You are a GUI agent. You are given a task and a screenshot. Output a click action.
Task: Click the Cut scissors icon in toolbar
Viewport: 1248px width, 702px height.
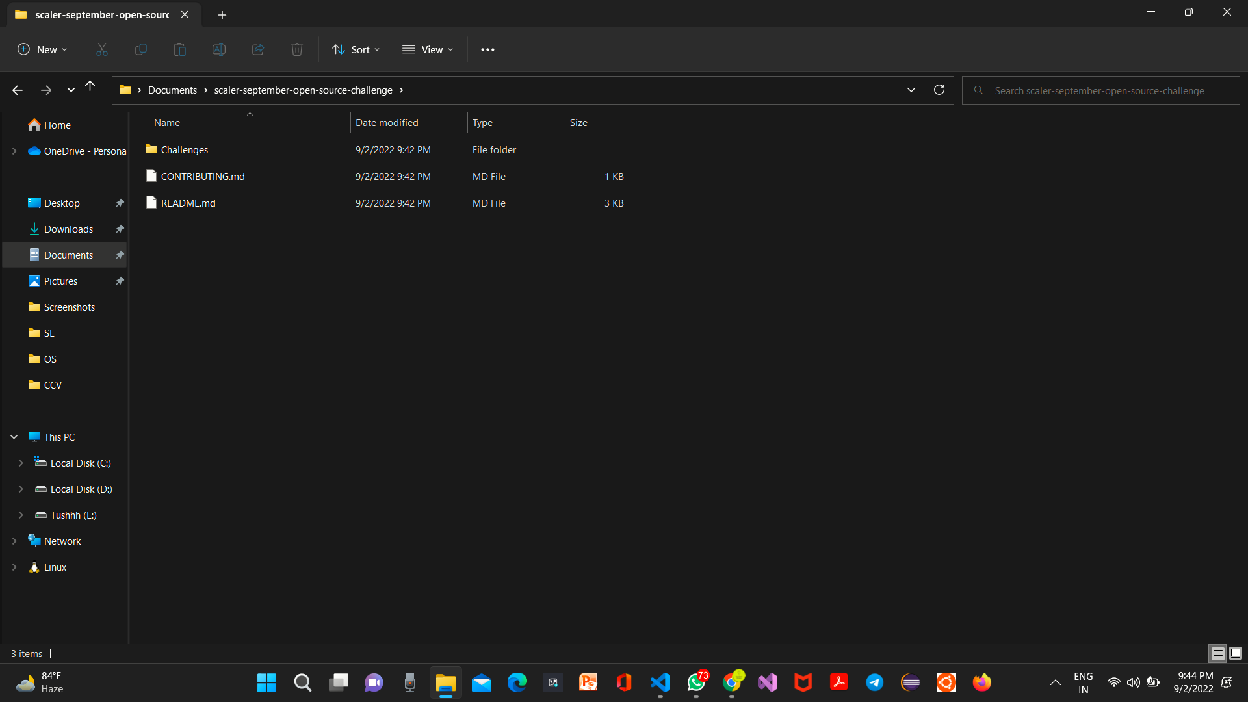point(102,49)
